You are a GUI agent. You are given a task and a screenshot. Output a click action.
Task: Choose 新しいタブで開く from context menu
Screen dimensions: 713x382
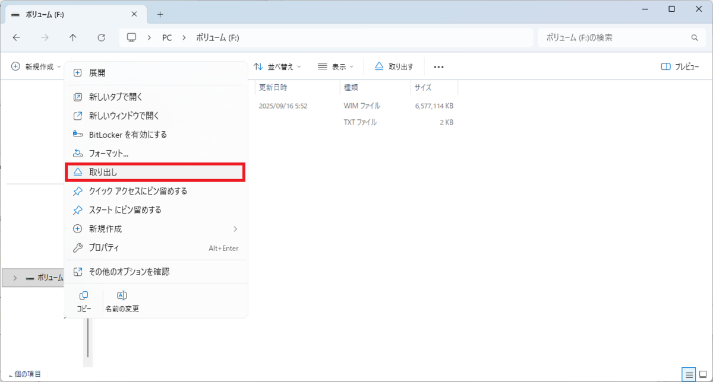tap(155, 97)
